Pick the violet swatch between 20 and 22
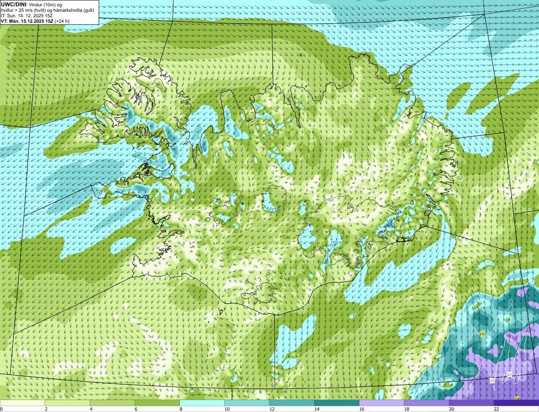This screenshot has height=412, width=539. [x=471, y=403]
